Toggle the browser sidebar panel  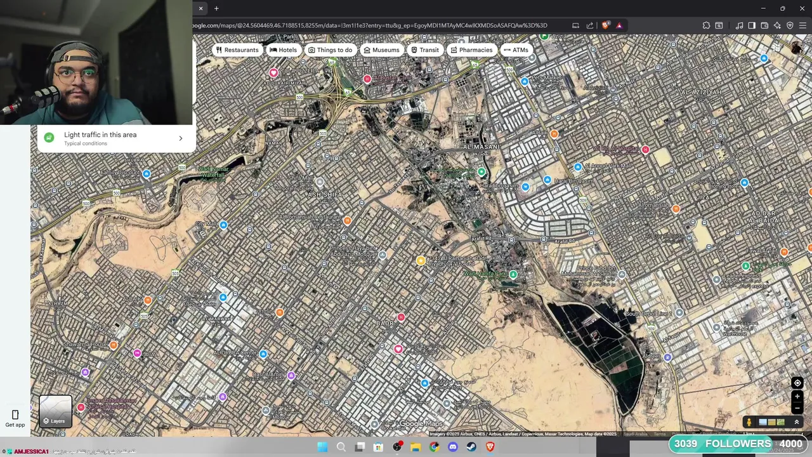pos(752,25)
